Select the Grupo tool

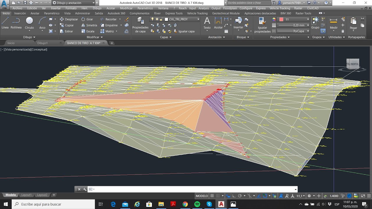click(x=315, y=23)
